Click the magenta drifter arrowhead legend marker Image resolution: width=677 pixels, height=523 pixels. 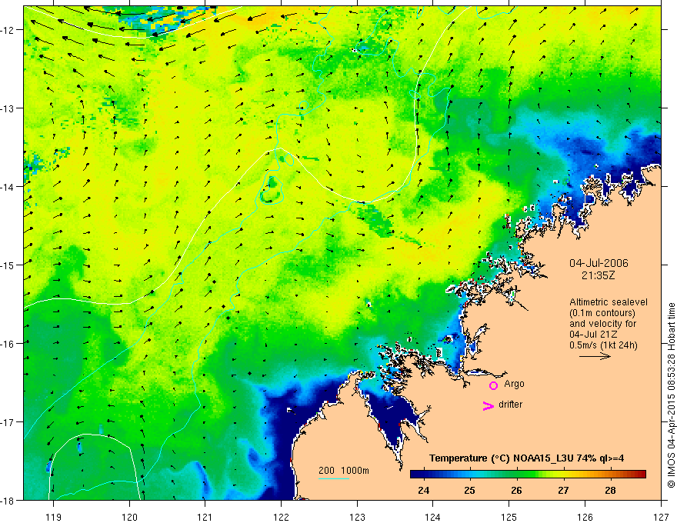point(488,405)
